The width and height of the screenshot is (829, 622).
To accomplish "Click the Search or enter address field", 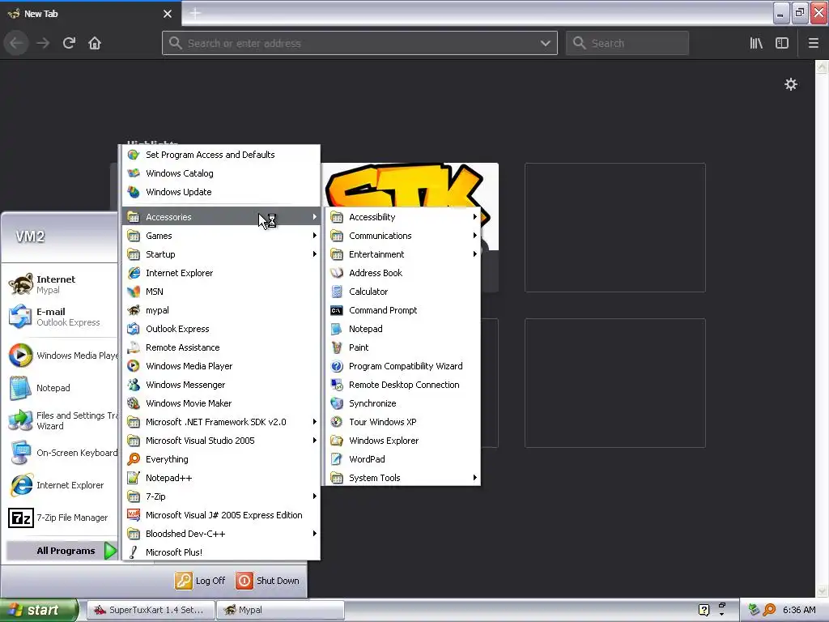I will coord(359,43).
